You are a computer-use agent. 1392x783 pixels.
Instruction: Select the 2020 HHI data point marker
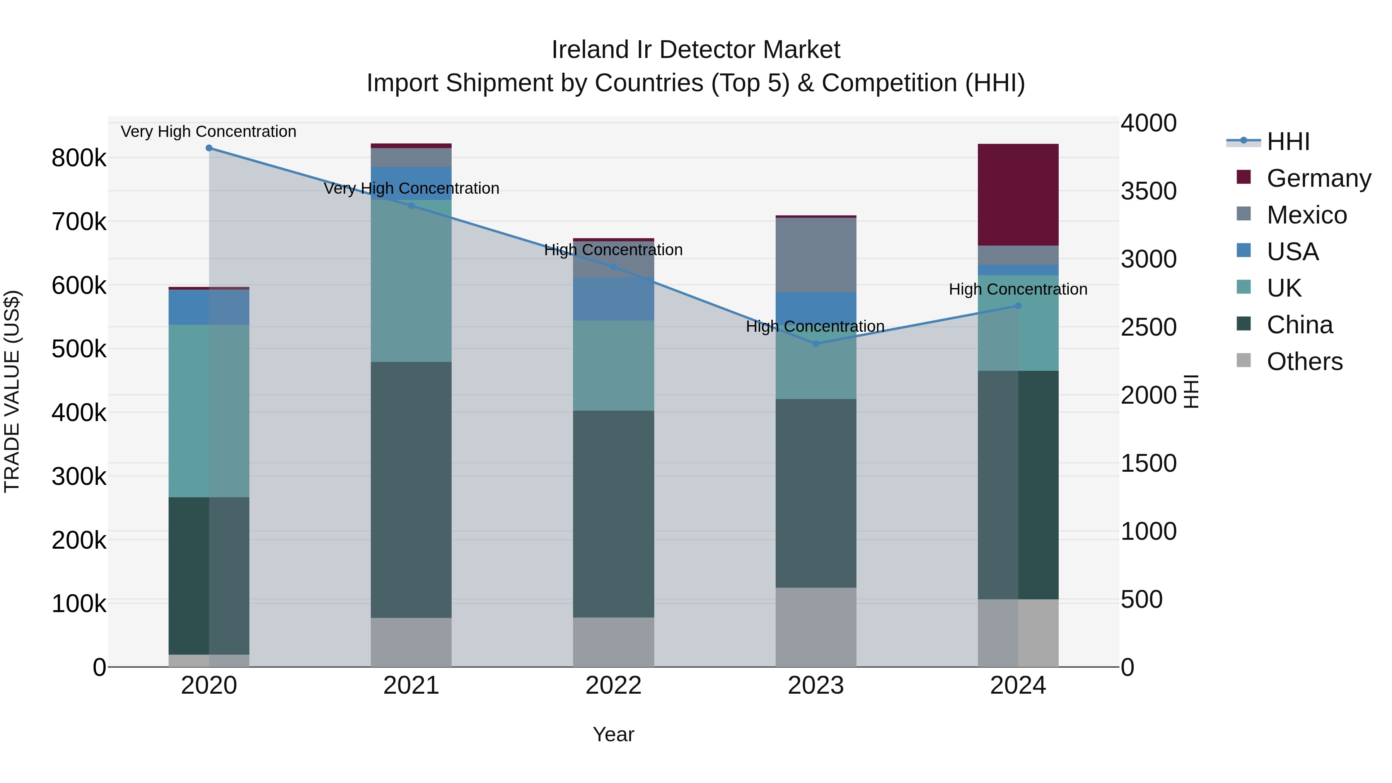[x=209, y=148]
